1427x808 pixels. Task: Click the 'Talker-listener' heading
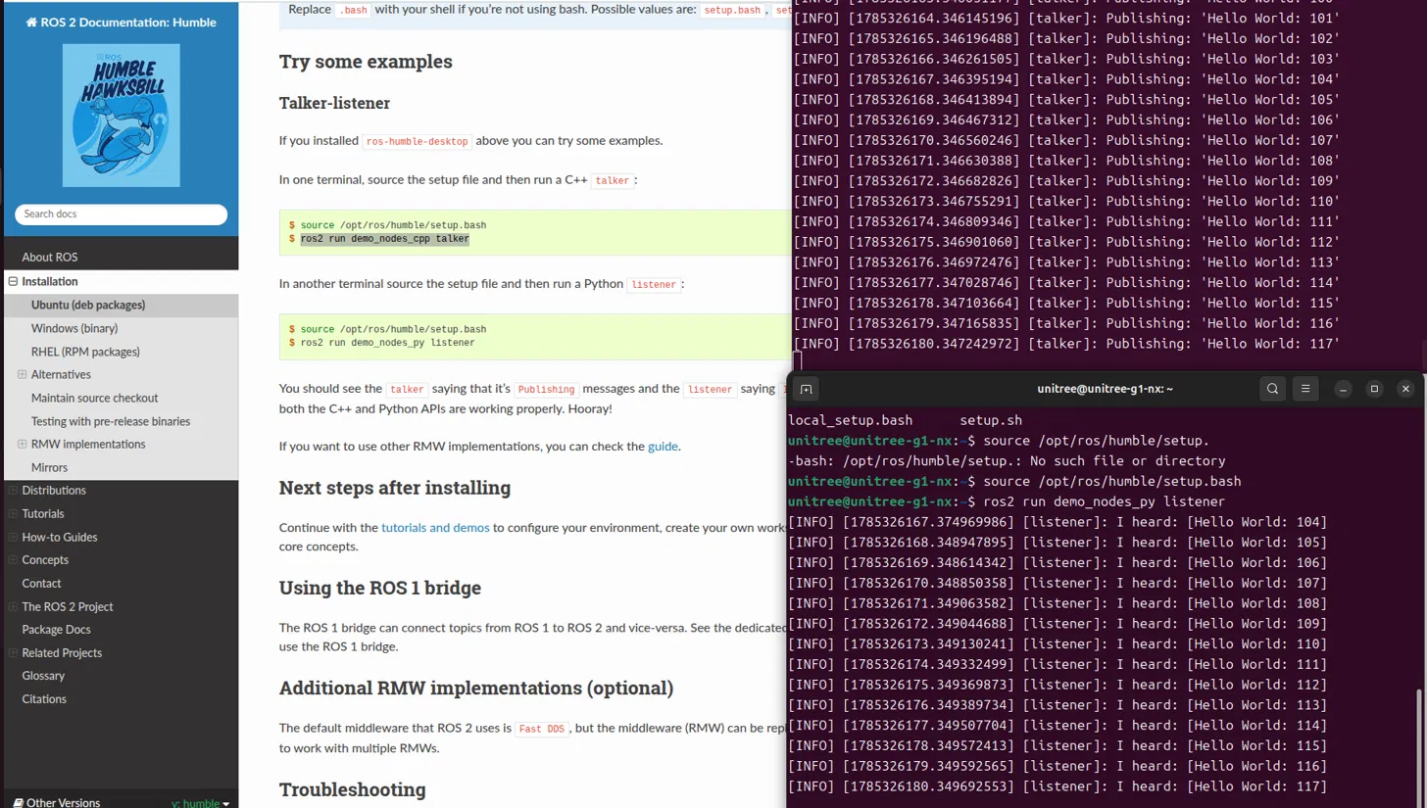click(335, 103)
